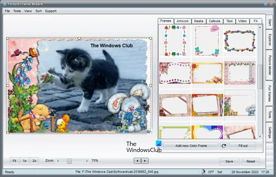Open the Sort menu

[39, 11]
